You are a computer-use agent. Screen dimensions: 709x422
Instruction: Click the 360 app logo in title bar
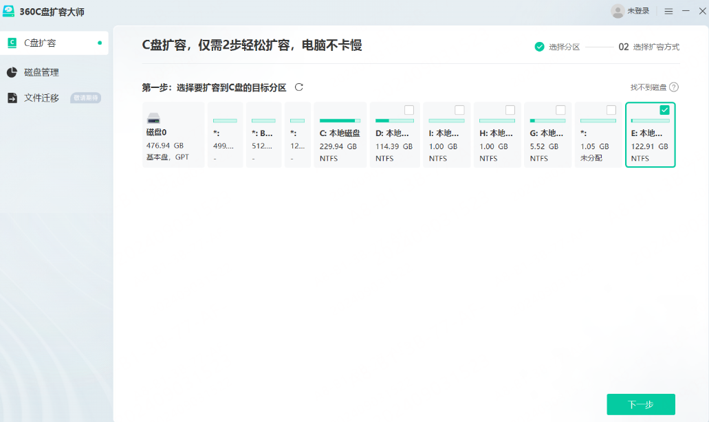pyautogui.click(x=8, y=12)
